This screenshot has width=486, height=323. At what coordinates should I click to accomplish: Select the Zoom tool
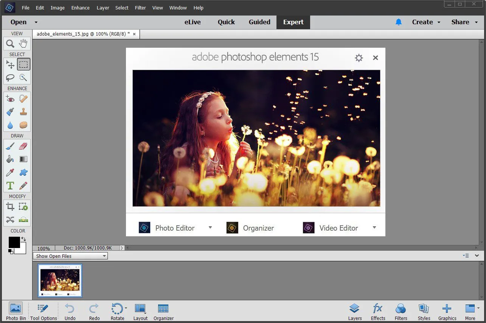[10, 44]
